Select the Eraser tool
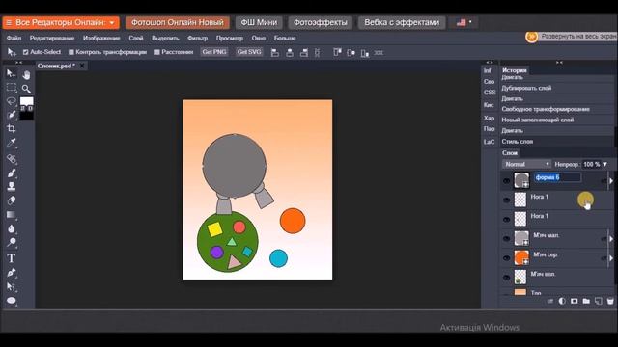618x347 pixels. pos(11,200)
